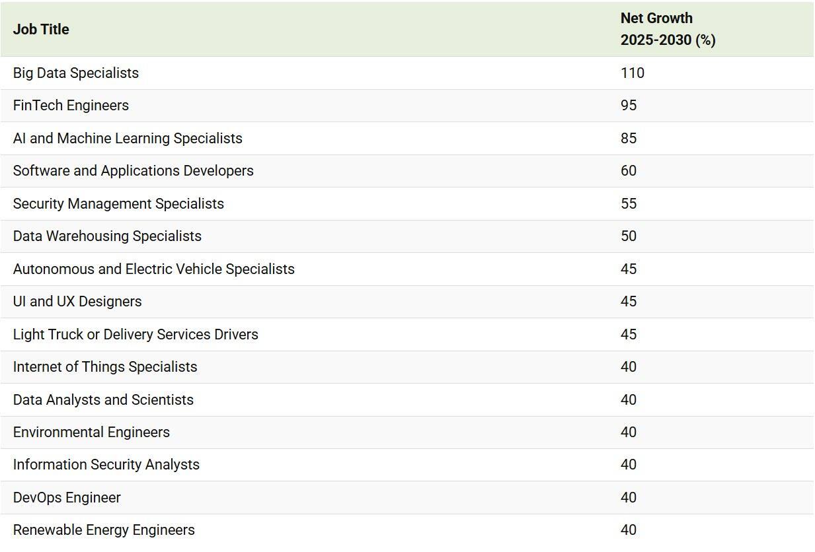Select AI and Machine Learning Specialists text
This screenshot has height=552, width=815.
(x=128, y=138)
